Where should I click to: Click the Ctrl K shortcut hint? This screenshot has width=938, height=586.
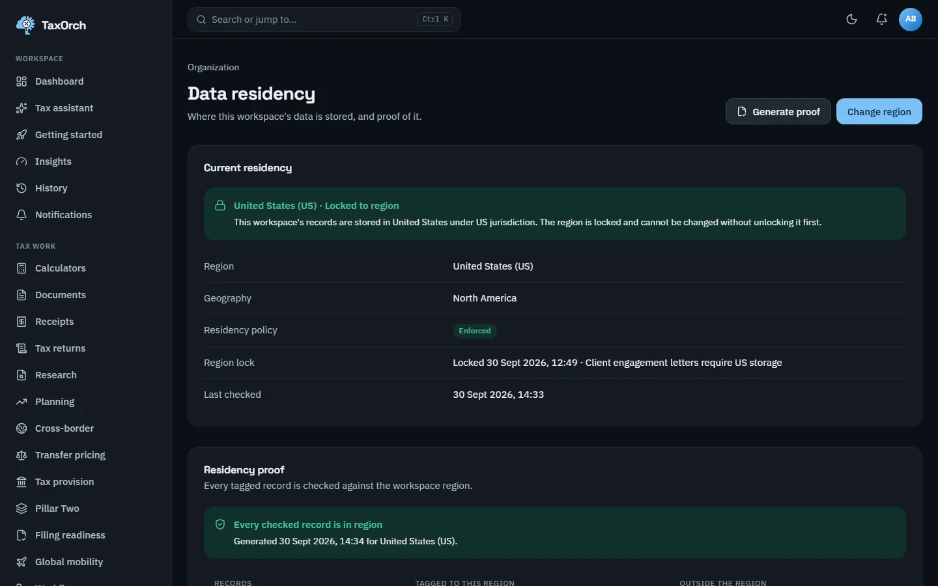(x=435, y=20)
